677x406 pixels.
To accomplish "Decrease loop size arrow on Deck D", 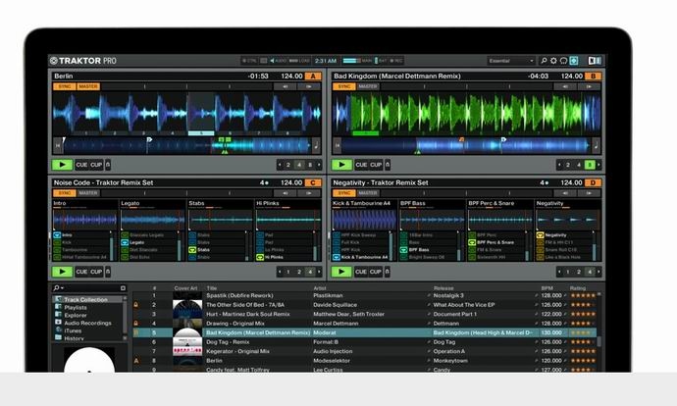I will [x=559, y=272].
